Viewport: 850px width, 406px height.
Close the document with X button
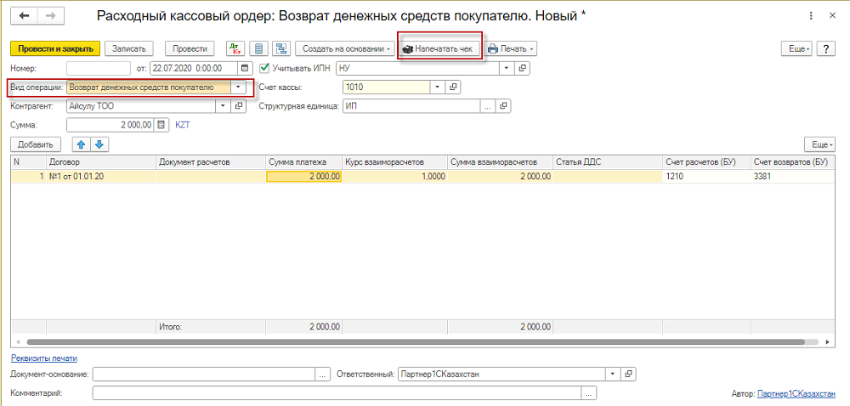point(832,15)
